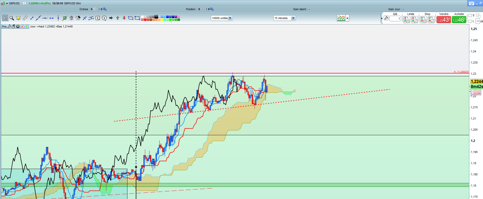The height and width of the screenshot is (199, 483).
Task: Select the red down arrow drawing tool
Action: tap(124, 18)
